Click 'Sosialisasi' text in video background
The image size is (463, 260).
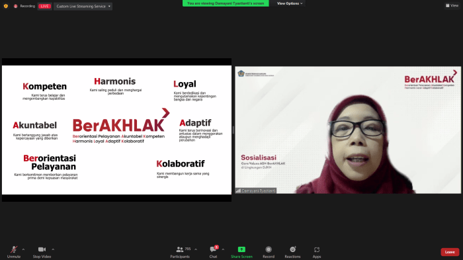click(x=259, y=157)
